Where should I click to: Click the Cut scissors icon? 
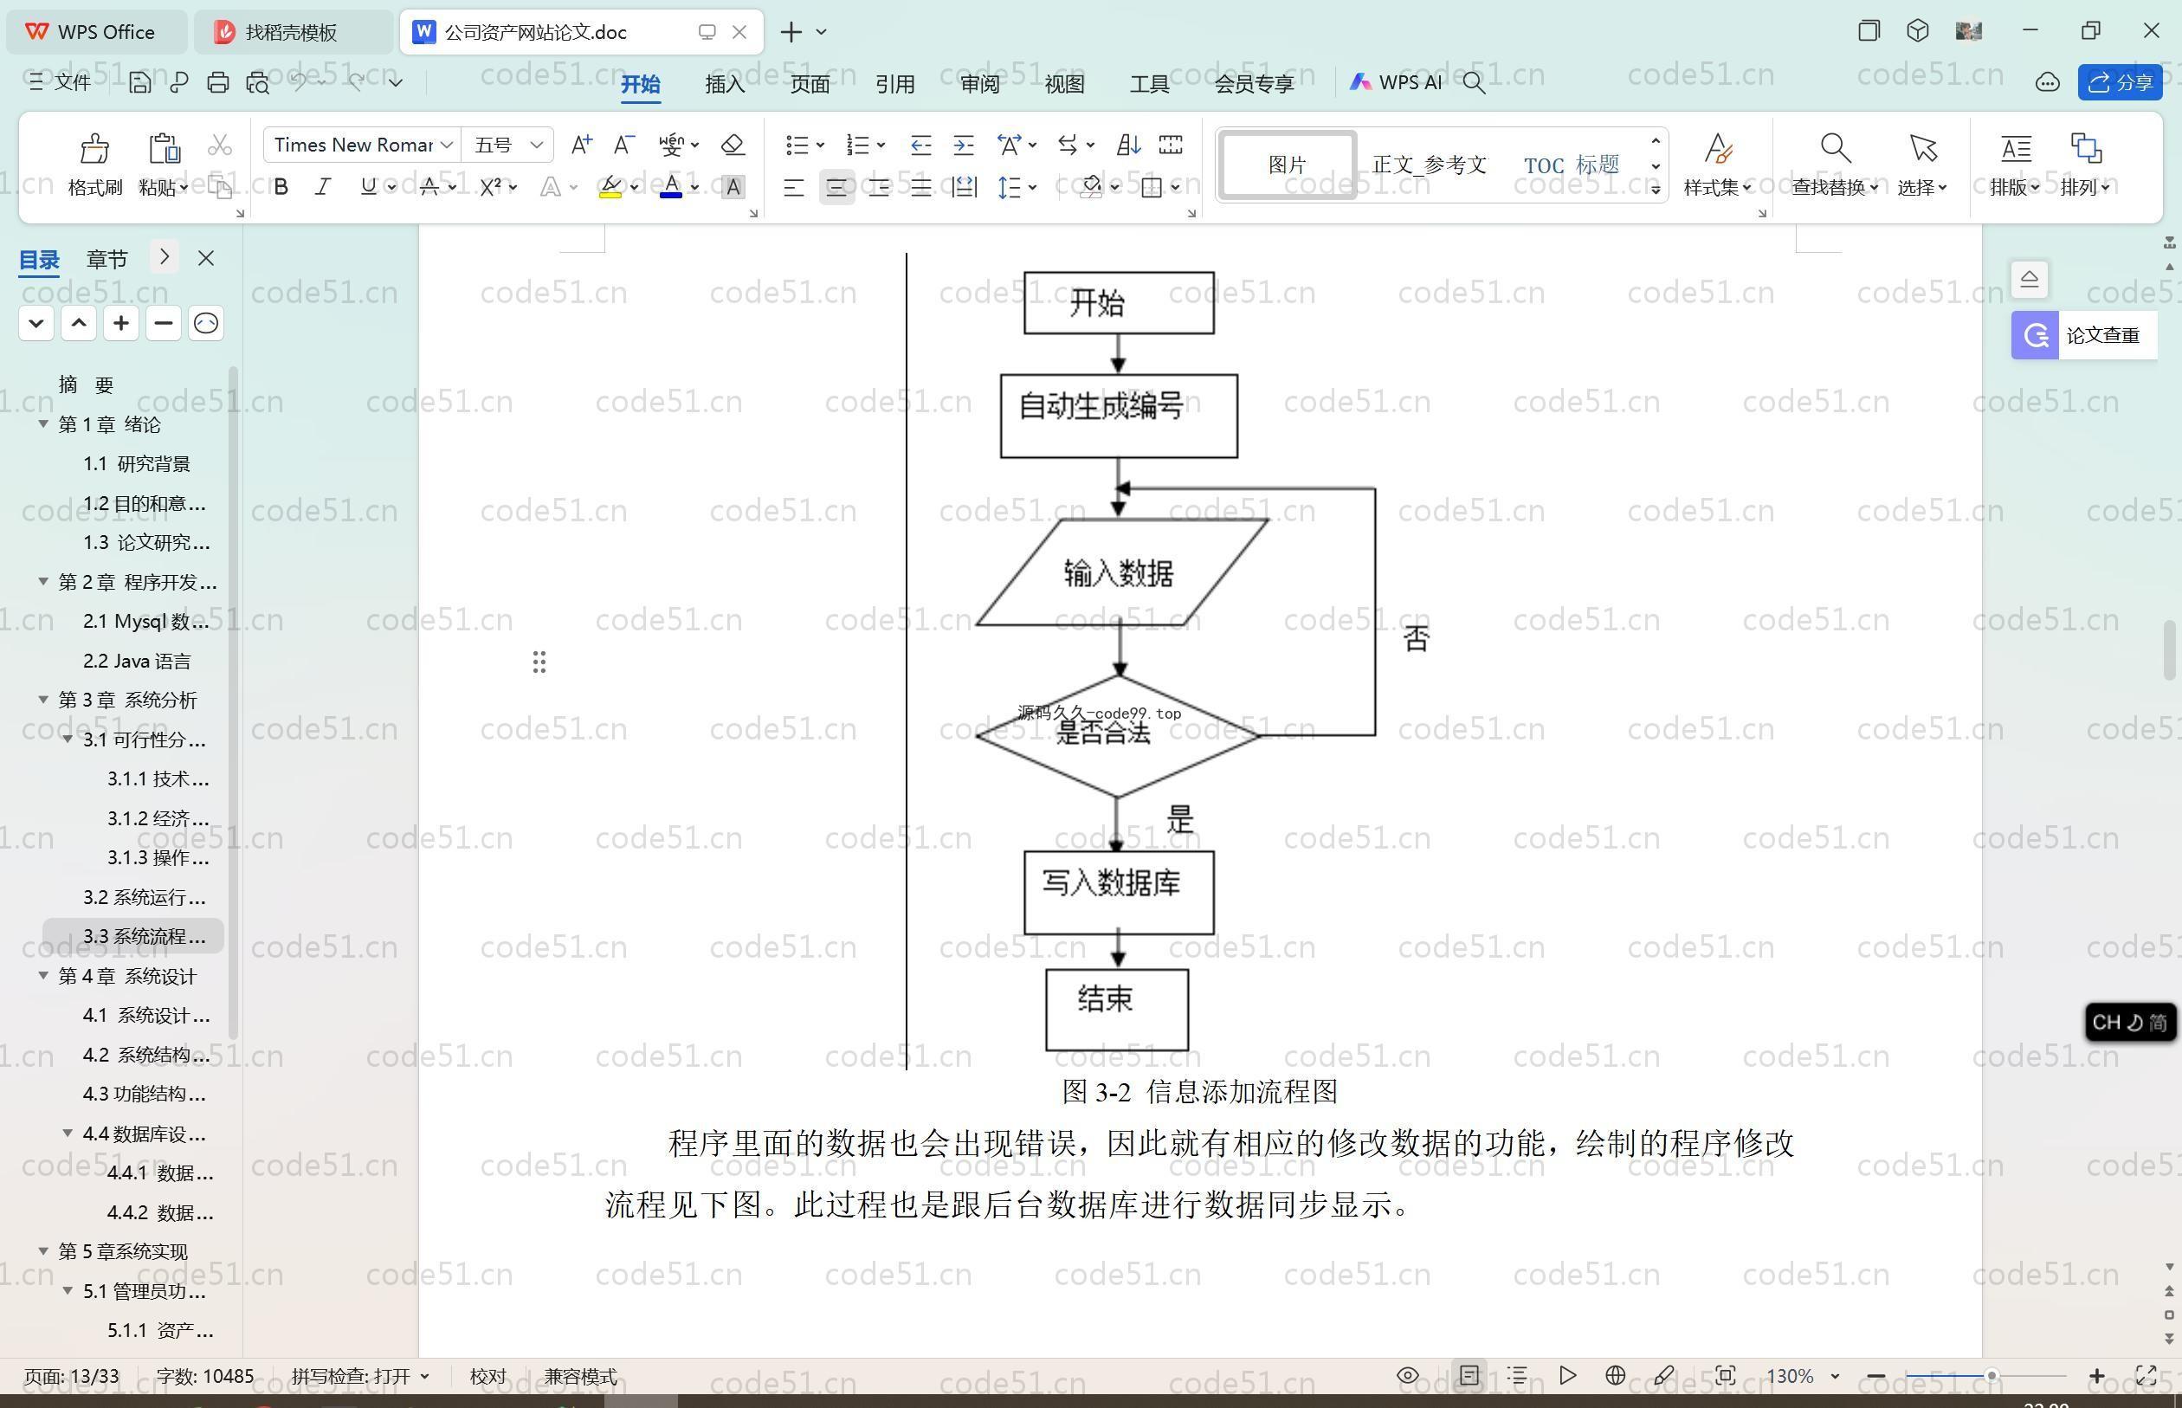(219, 145)
